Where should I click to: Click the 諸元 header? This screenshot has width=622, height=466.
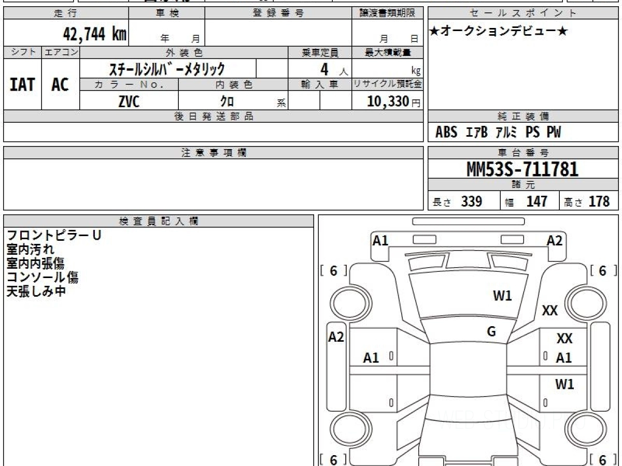[524, 185]
